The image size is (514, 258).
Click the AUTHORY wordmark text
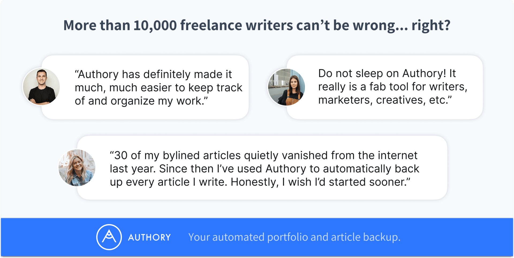(x=149, y=237)
